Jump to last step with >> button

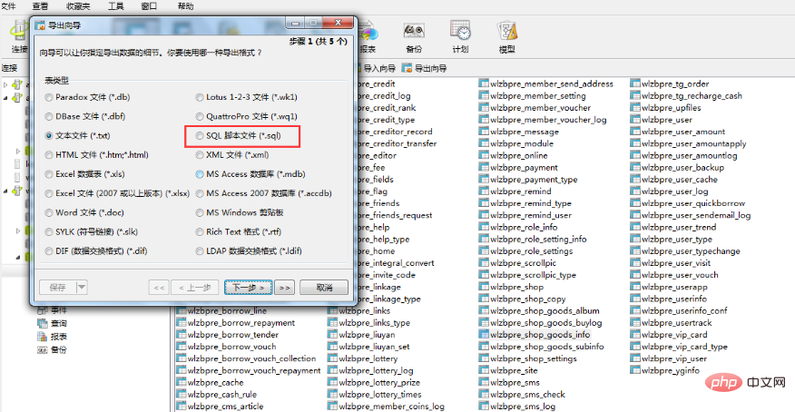click(x=284, y=288)
